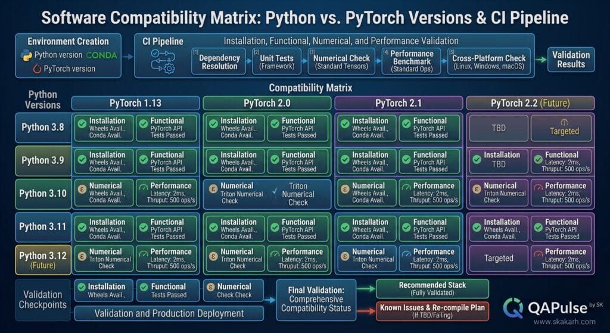Open Recommended Stack (Fully Validated)

[x=432, y=289]
